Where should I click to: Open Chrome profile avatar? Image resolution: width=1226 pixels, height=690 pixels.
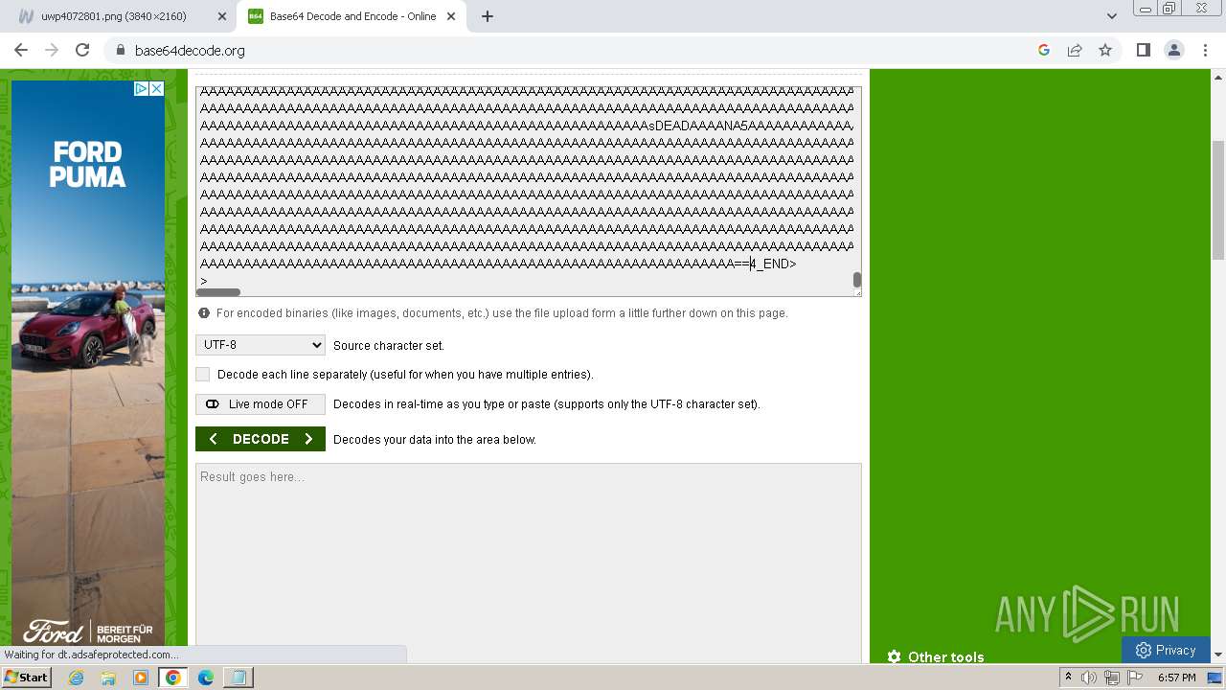click(1173, 50)
